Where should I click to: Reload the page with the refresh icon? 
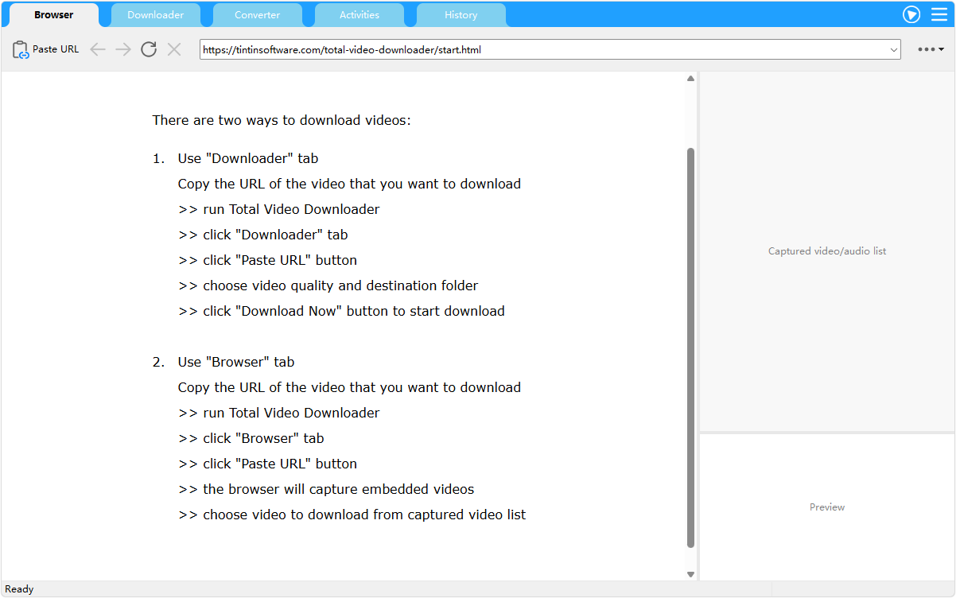149,49
